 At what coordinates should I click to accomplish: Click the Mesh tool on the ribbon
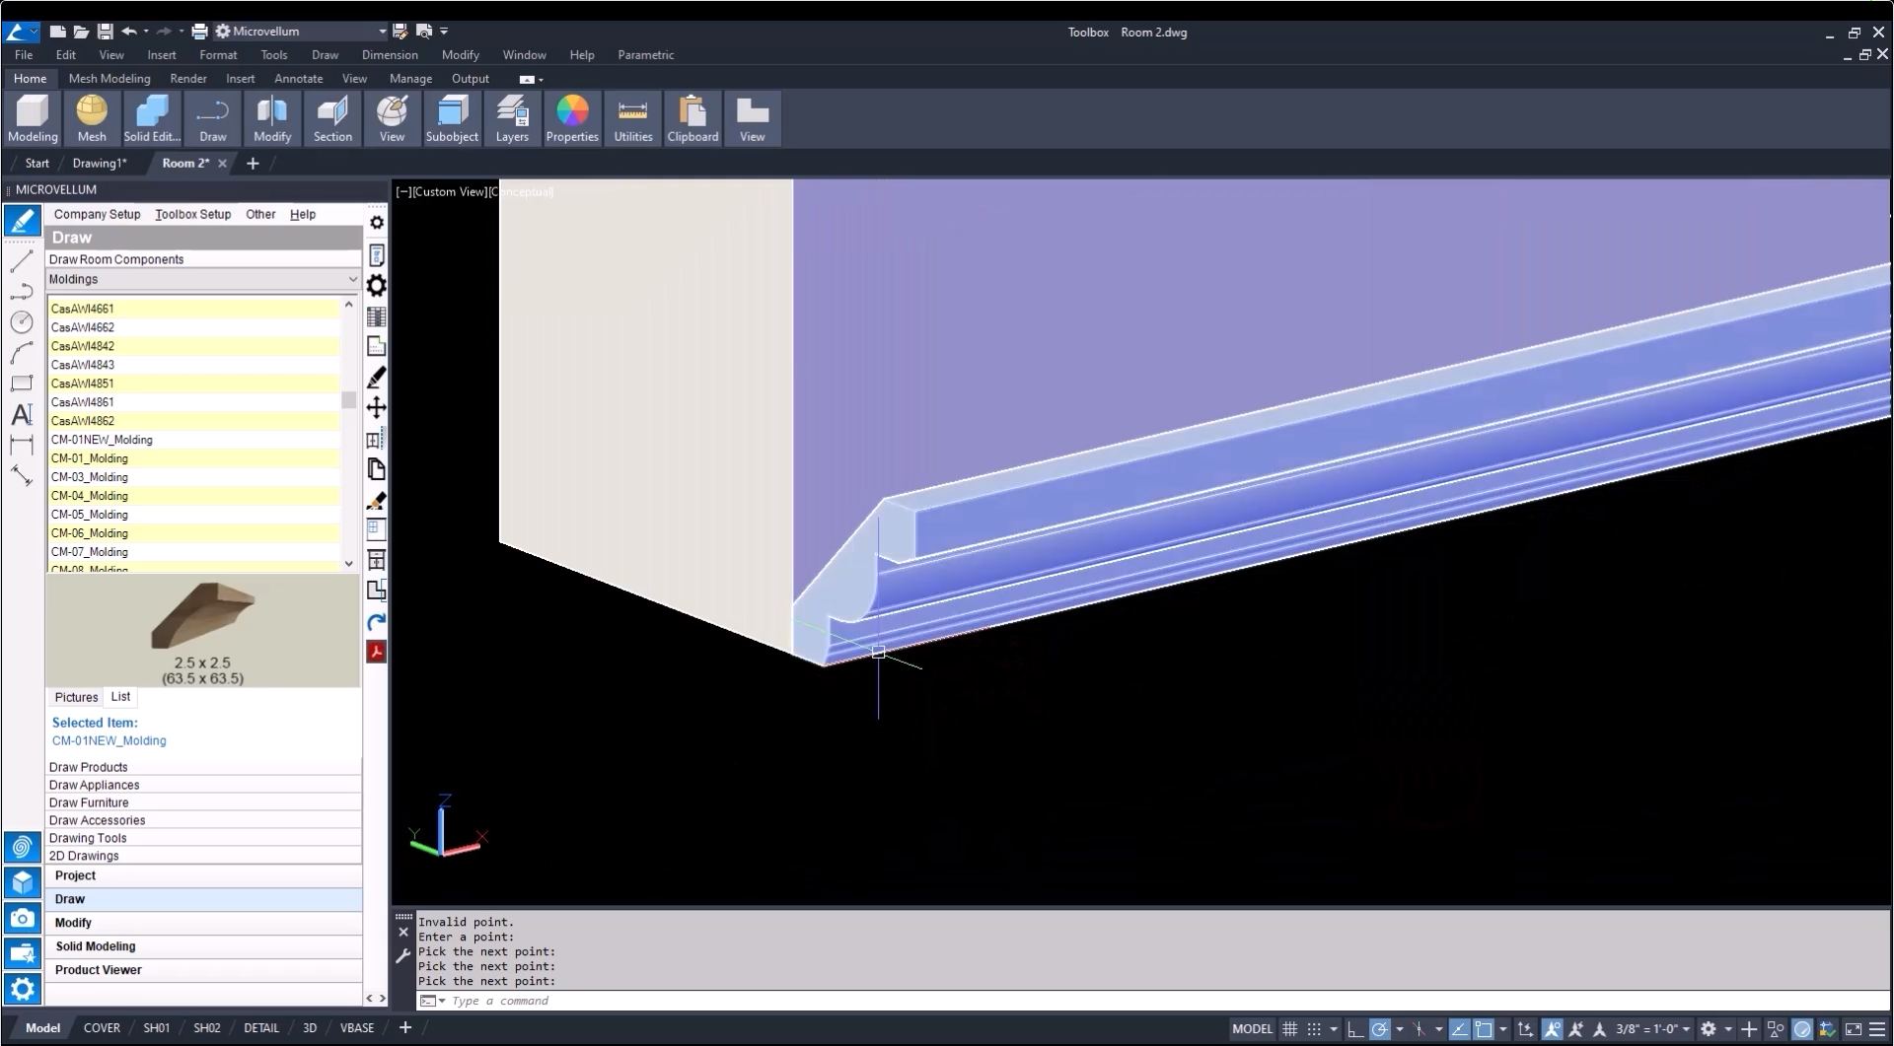tap(91, 116)
